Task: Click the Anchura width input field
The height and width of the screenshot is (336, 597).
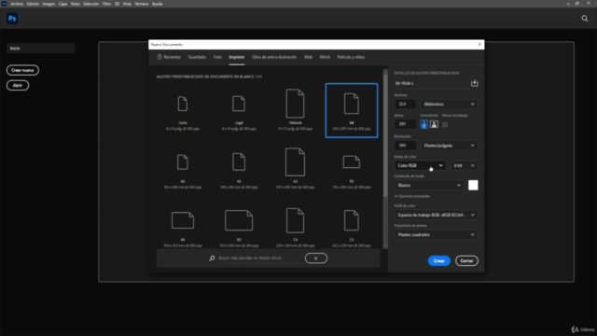Action: tap(405, 104)
